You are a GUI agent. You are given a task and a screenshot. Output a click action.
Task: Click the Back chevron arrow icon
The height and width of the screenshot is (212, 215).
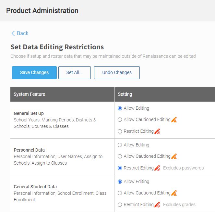coord(13,33)
